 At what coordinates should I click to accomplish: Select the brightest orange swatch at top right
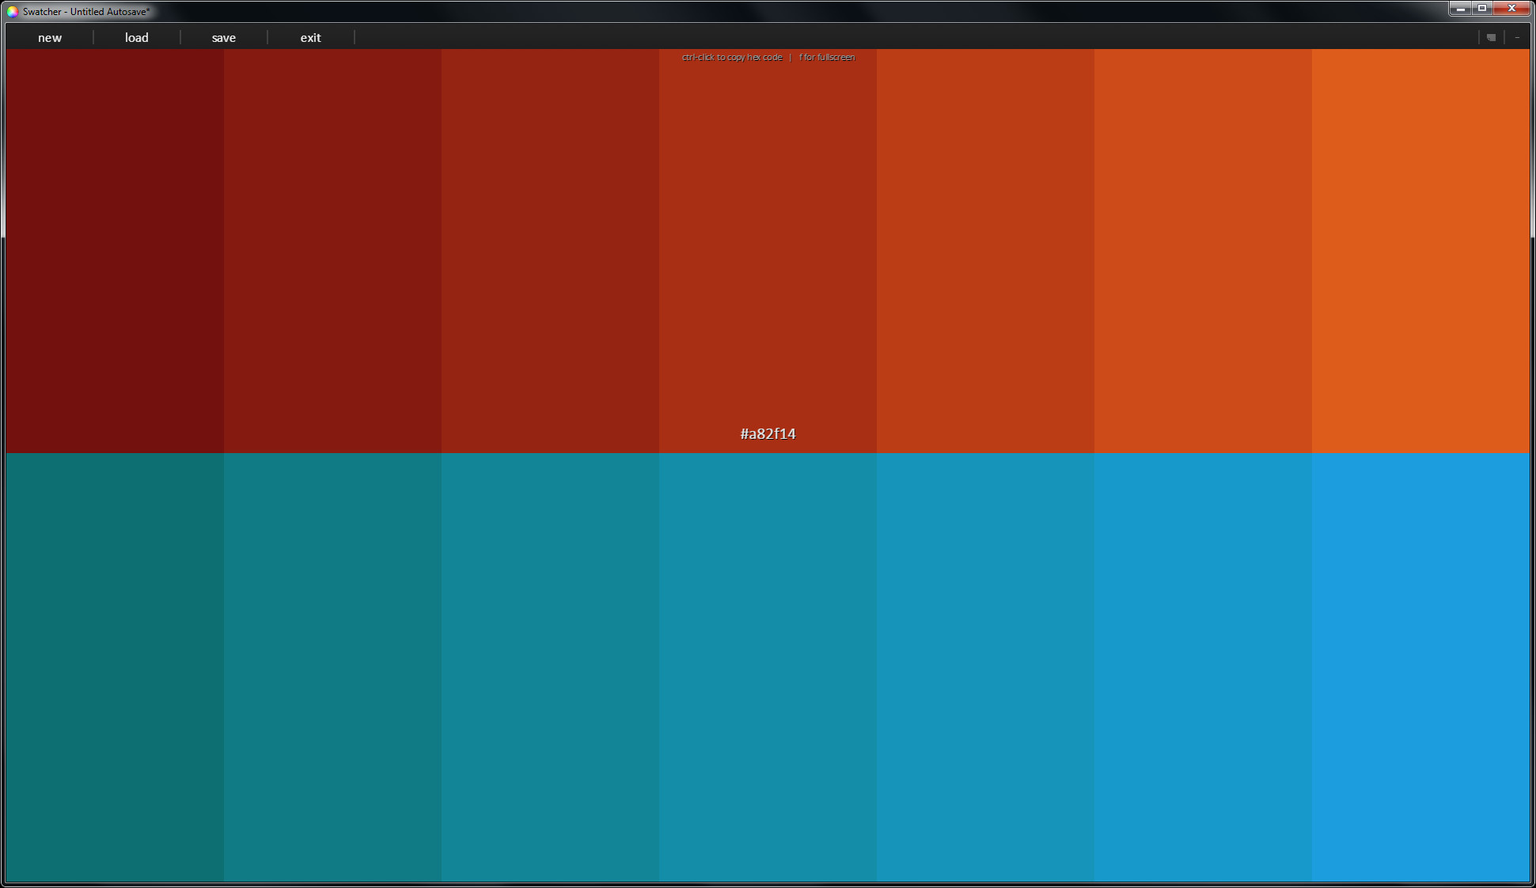point(1420,237)
